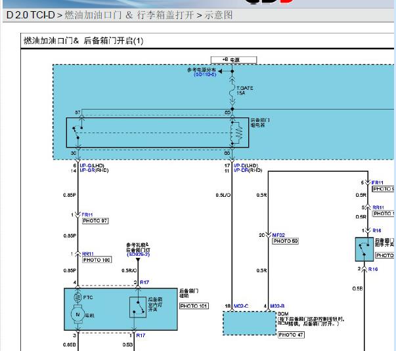Open the SD110-6 power distribution reference link
Image resolution: width=396 pixels, height=351 pixels.
205,74
